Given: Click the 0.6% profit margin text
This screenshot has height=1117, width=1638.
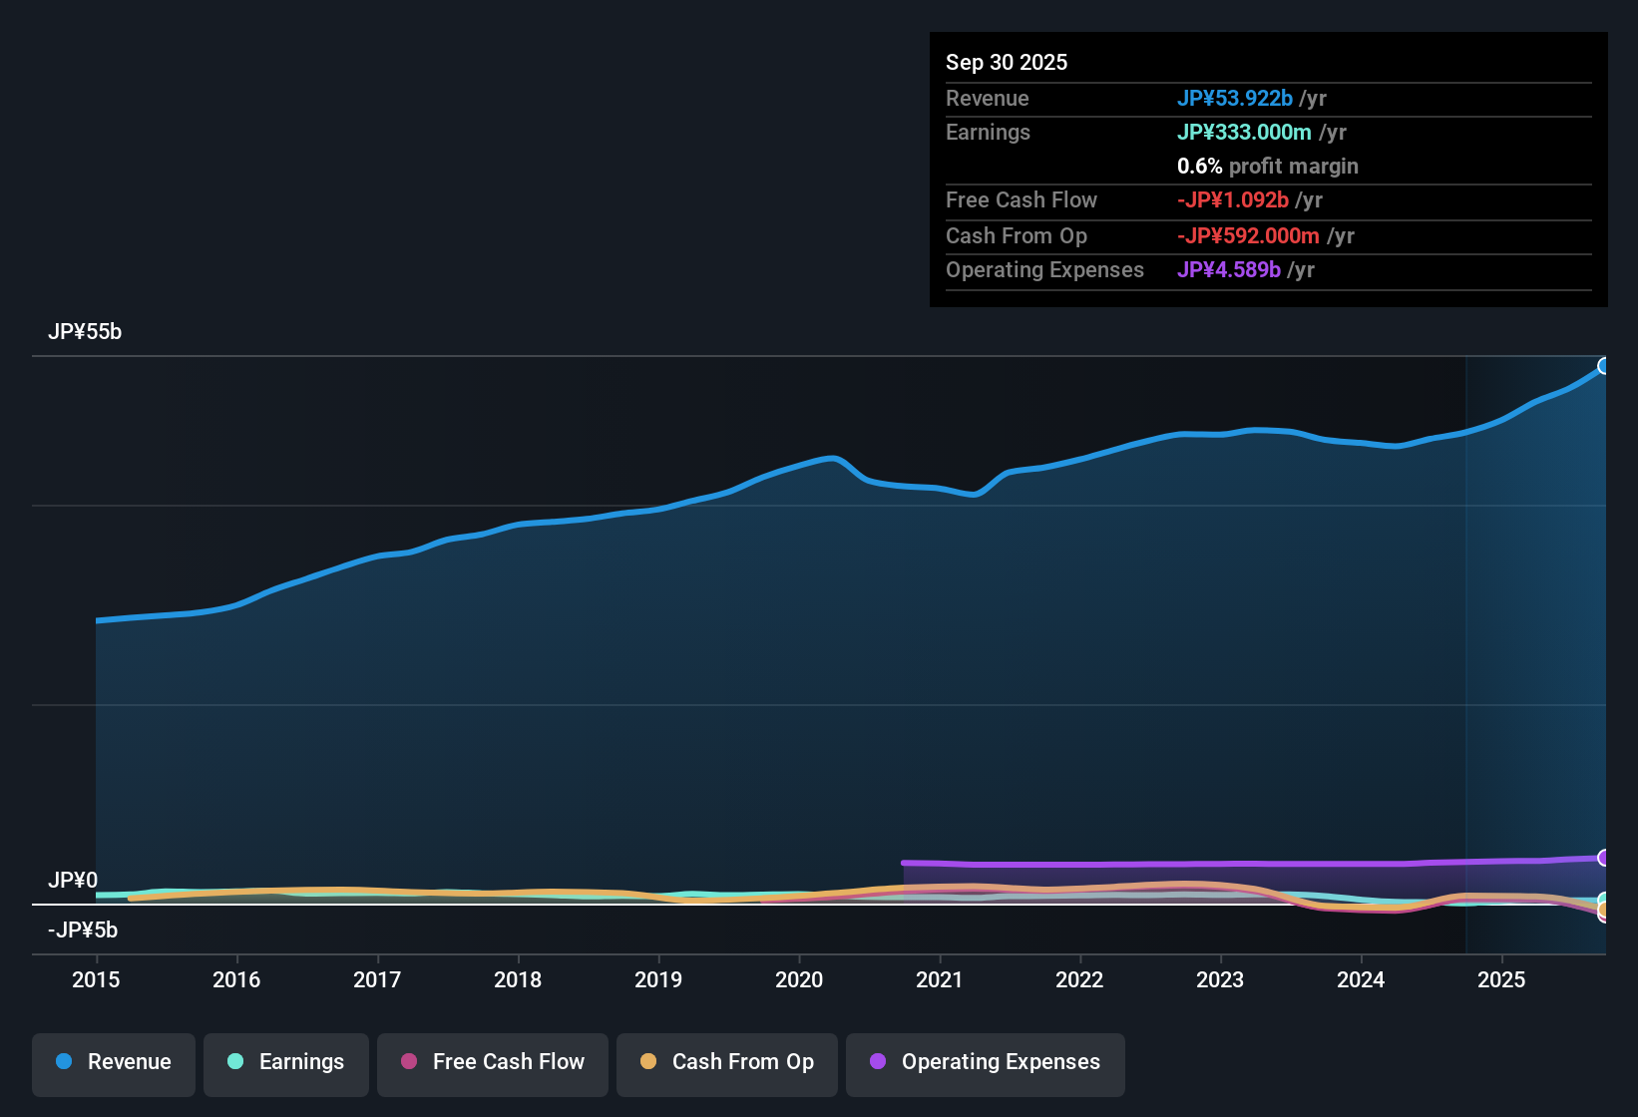Looking at the screenshot, I should point(1267,167).
